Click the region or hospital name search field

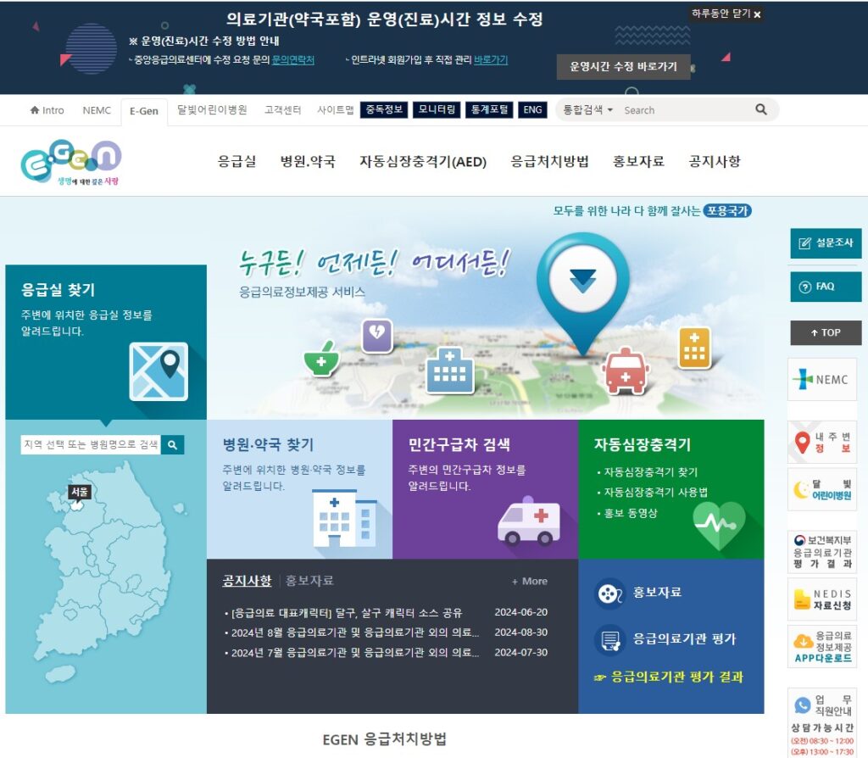pos(91,444)
